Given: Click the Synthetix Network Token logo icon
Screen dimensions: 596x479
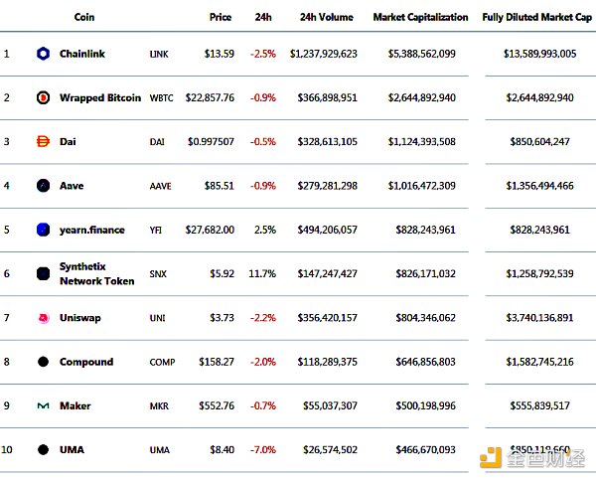Looking at the screenshot, I should [43, 273].
